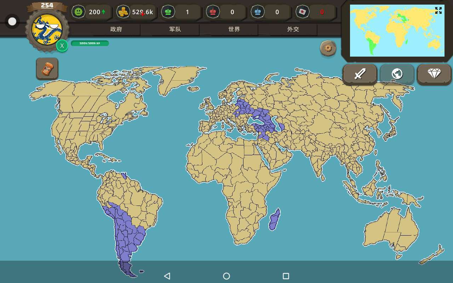The height and width of the screenshot is (283, 453).
Task: Tap the green smiley happiness icon
Action: 78,12
